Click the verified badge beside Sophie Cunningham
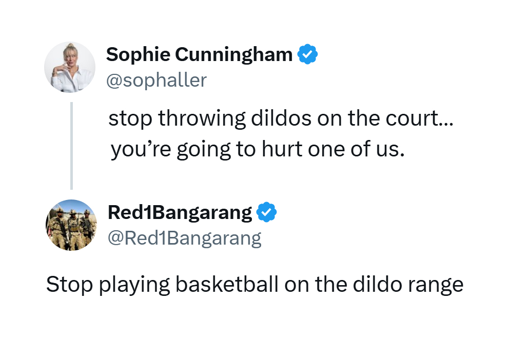This screenshot has width=511, height=340. pos(307,54)
